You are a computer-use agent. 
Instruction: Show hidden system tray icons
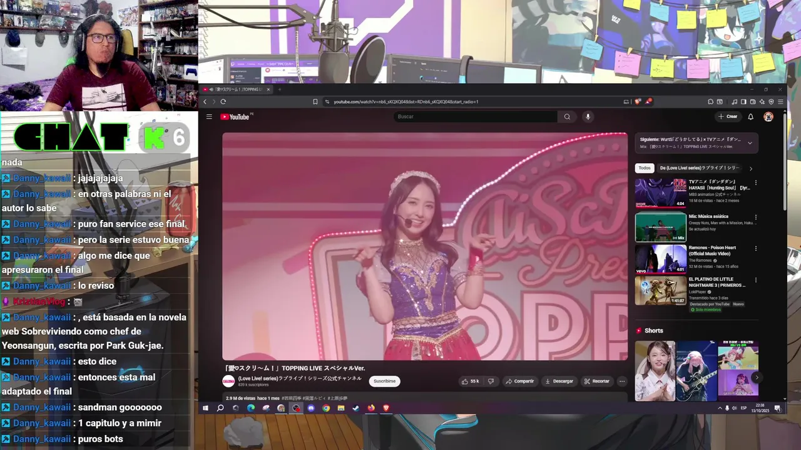click(720, 408)
